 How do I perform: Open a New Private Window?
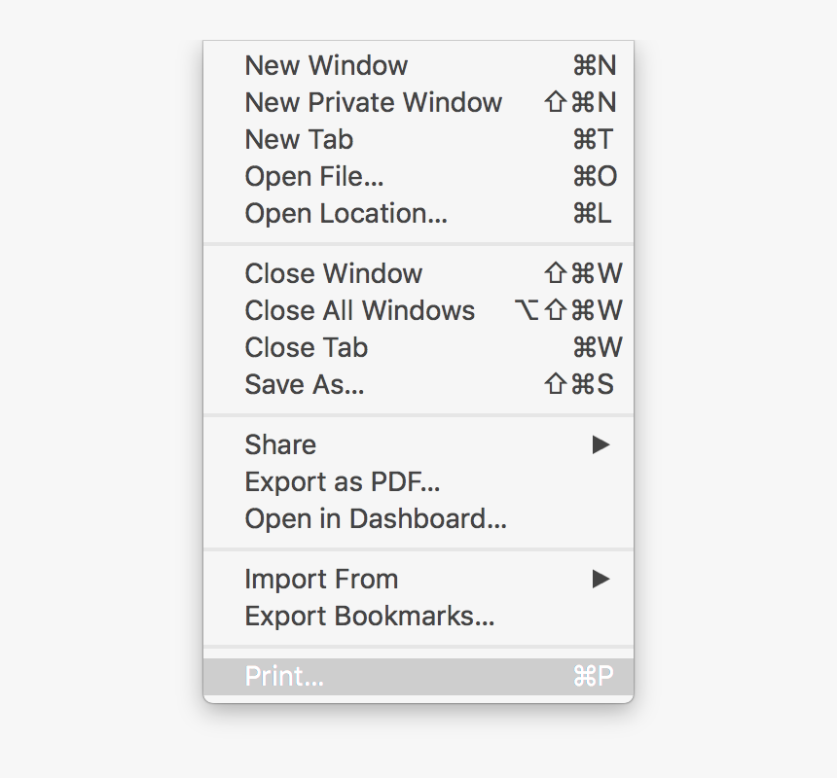[373, 102]
